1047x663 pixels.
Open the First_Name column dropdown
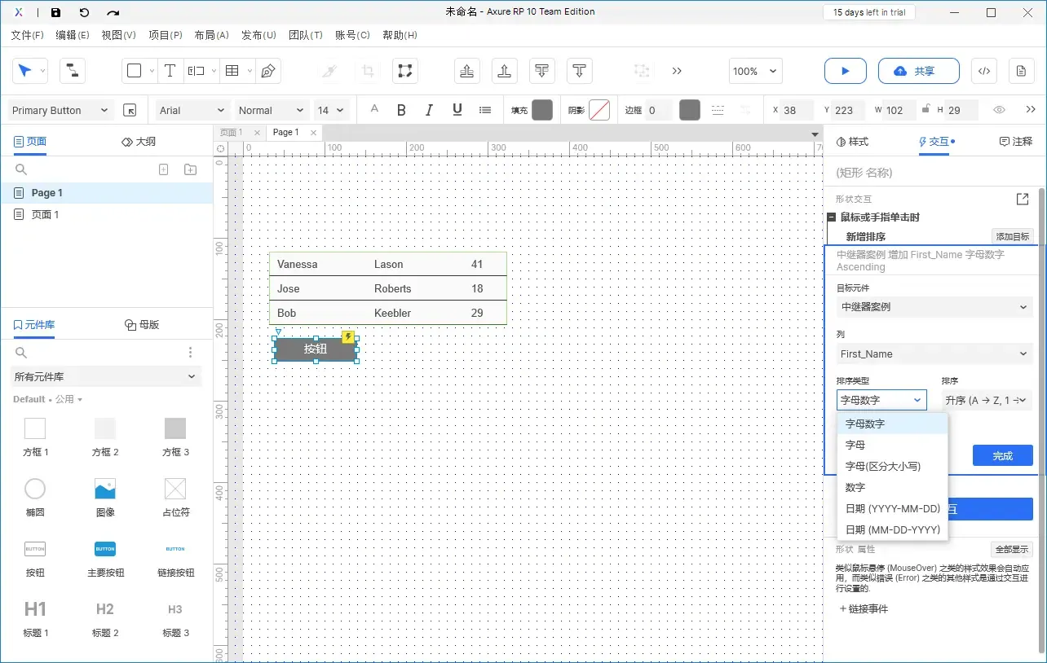pos(934,353)
